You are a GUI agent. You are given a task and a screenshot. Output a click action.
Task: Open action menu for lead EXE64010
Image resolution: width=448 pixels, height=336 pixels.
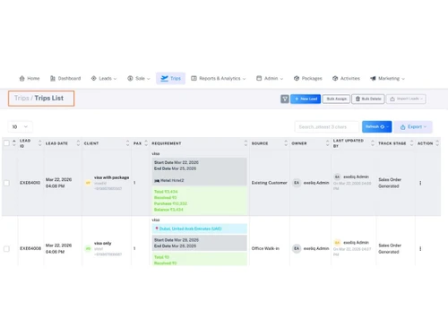click(420, 183)
